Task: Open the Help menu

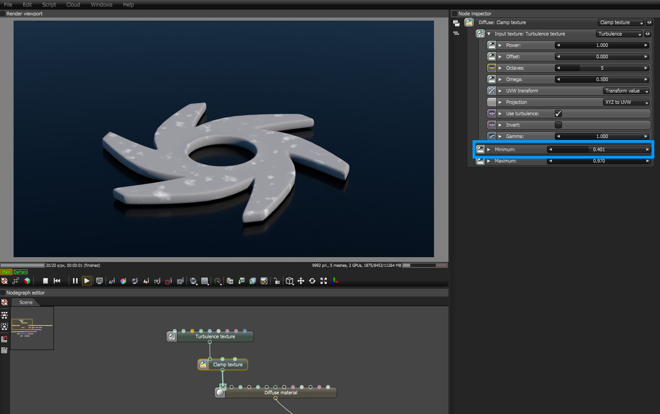Action: (128, 4)
